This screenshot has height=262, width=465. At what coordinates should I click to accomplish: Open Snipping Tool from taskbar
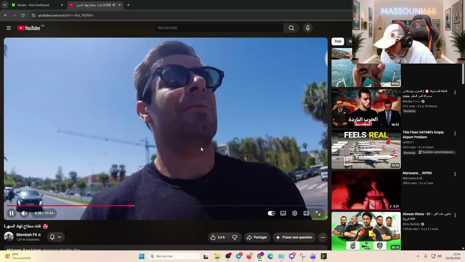(x=302, y=256)
